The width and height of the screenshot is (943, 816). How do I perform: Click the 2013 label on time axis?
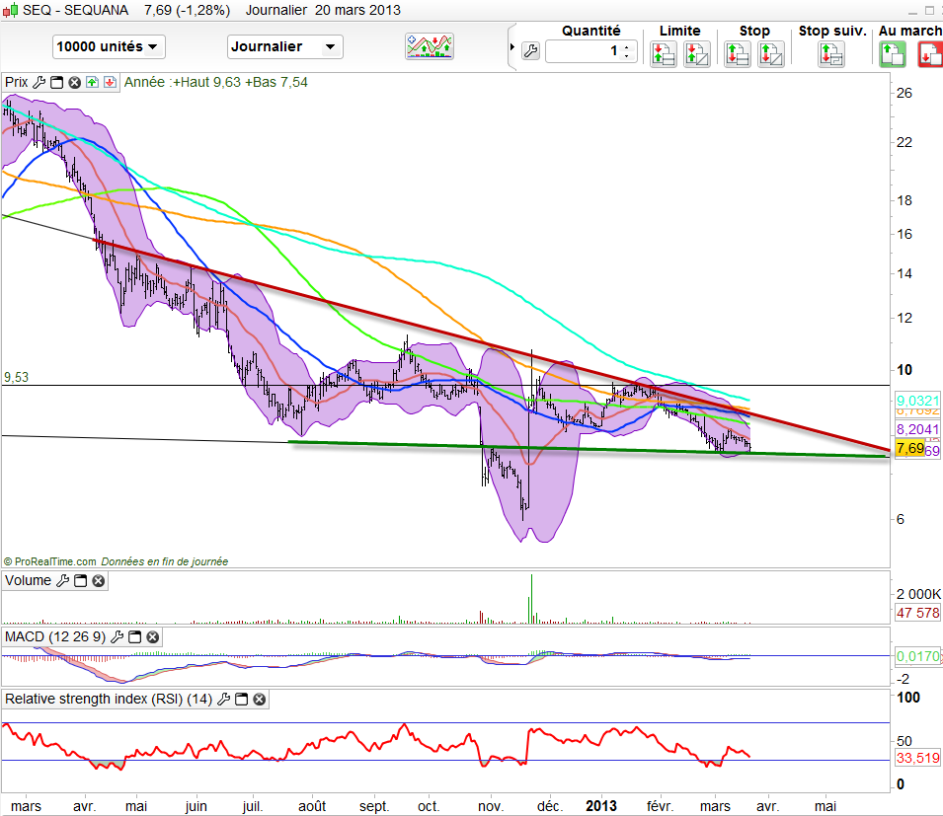601,806
